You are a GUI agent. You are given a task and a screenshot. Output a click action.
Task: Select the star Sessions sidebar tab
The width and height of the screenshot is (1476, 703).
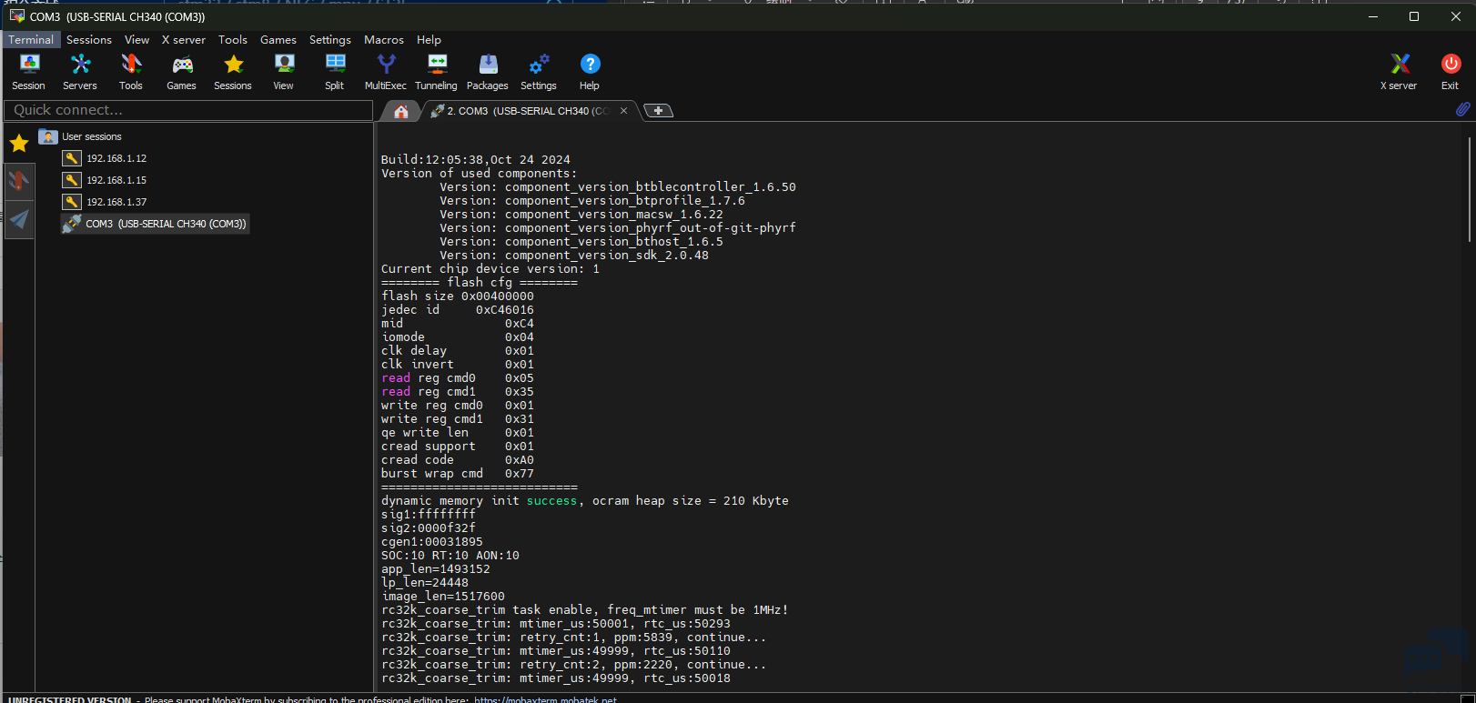coord(19,143)
